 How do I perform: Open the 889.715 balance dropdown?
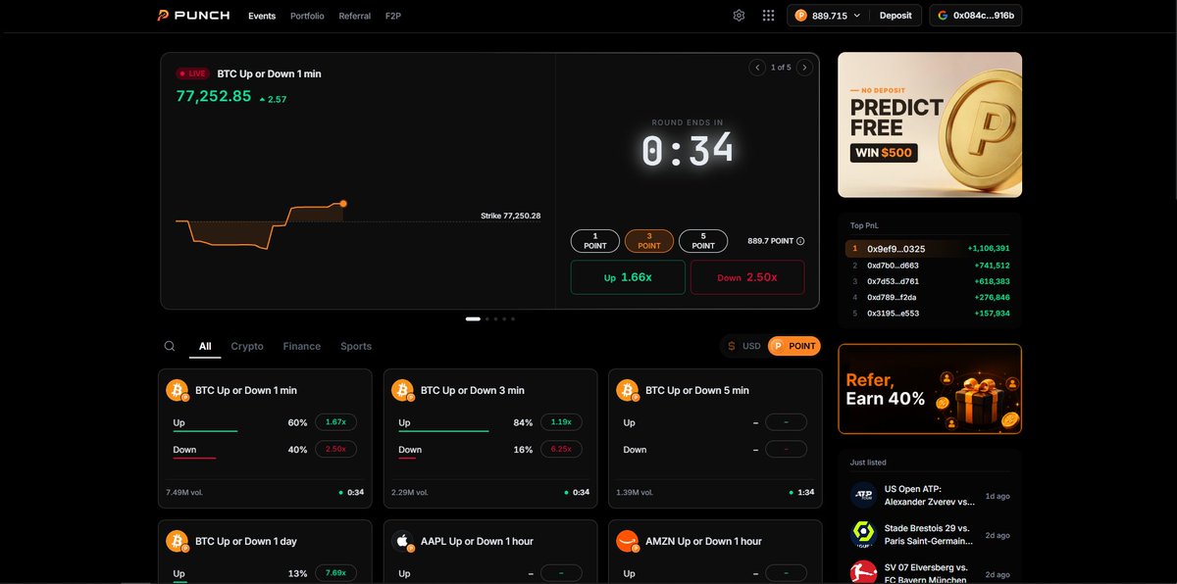829,16
